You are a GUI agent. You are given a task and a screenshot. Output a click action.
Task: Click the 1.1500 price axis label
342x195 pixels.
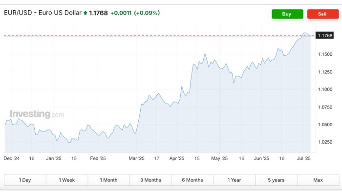point(325,54)
